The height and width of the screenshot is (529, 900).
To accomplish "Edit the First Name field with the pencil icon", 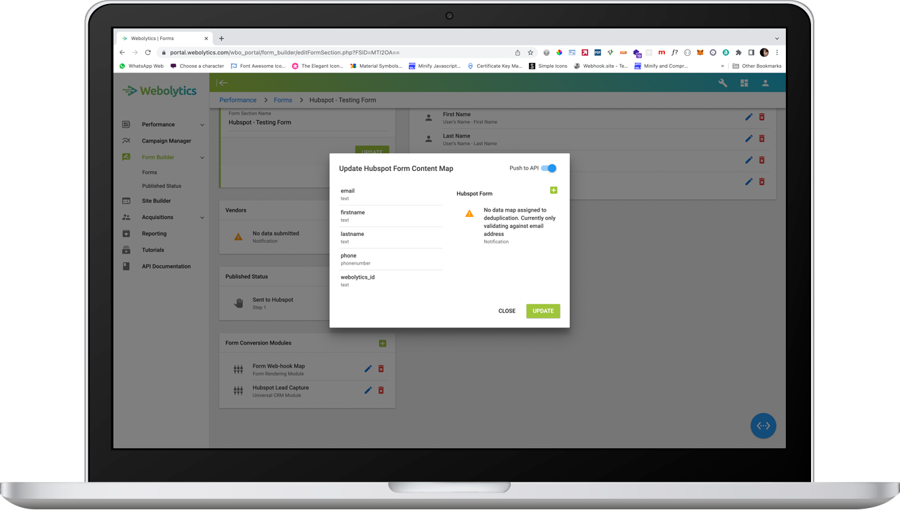I will [x=749, y=117].
